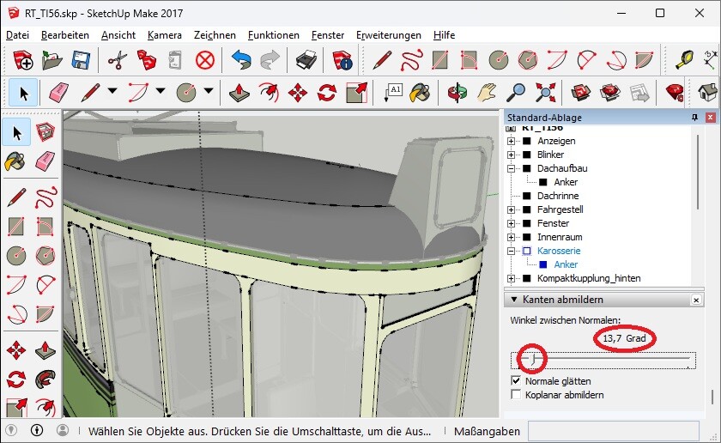This screenshot has width=721, height=443.
Task: Click the Undo arrow in toolbar
Action: (241, 60)
